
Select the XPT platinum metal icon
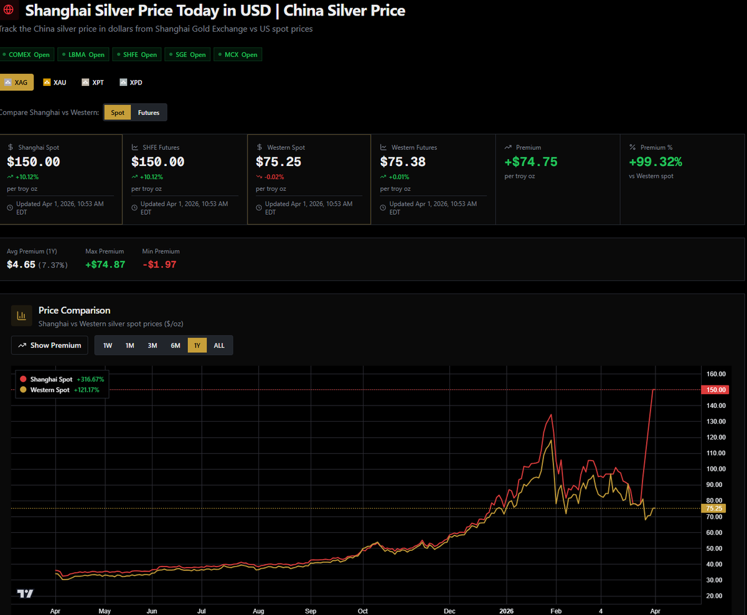[85, 81]
